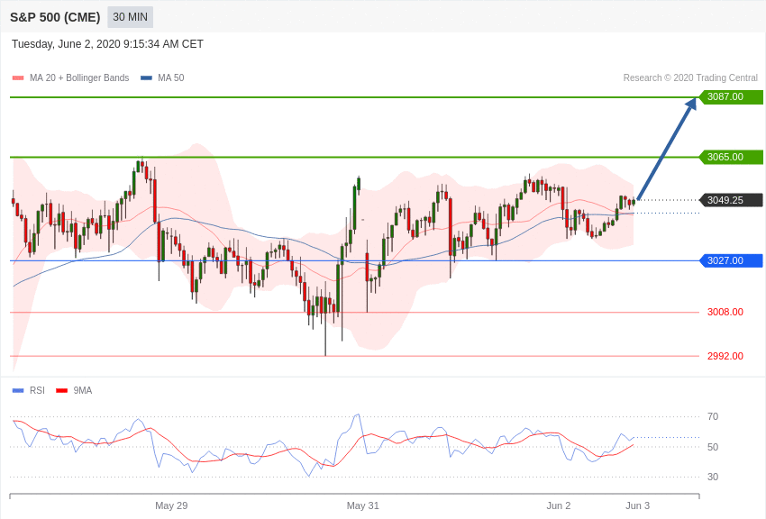Click the RSI blue legend swatch
This screenshot has width=766, height=519.
pos(18,390)
